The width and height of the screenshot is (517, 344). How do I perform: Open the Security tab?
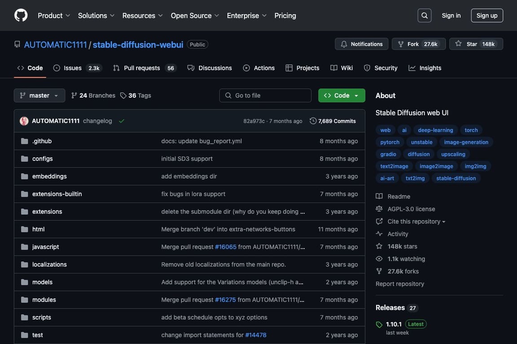(x=381, y=68)
